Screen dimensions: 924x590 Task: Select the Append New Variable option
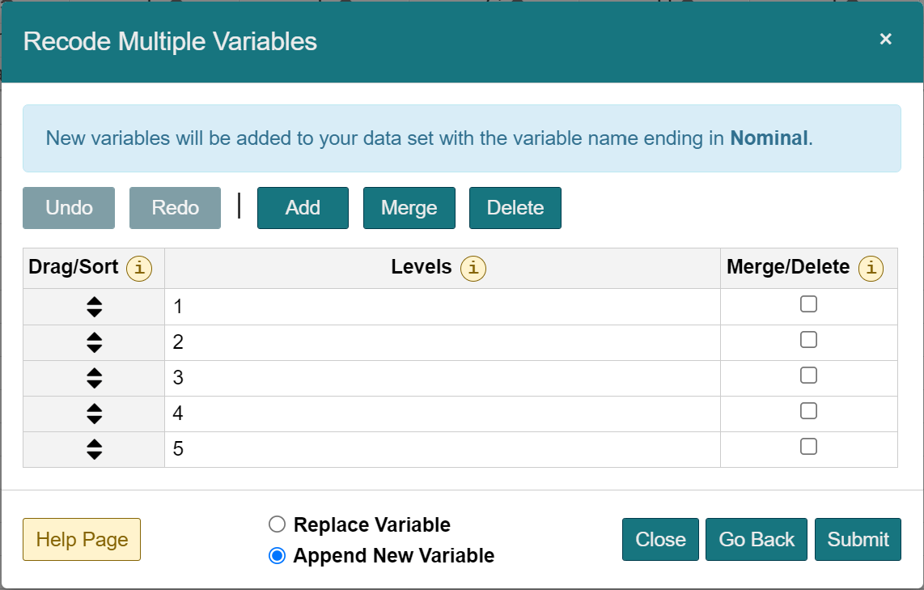pos(277,555)
